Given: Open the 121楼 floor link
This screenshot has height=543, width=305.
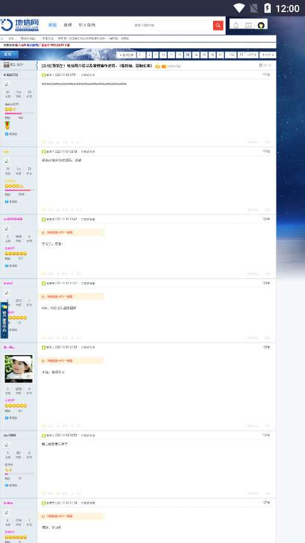Looking at the screenshot, I should coord(266,74).
